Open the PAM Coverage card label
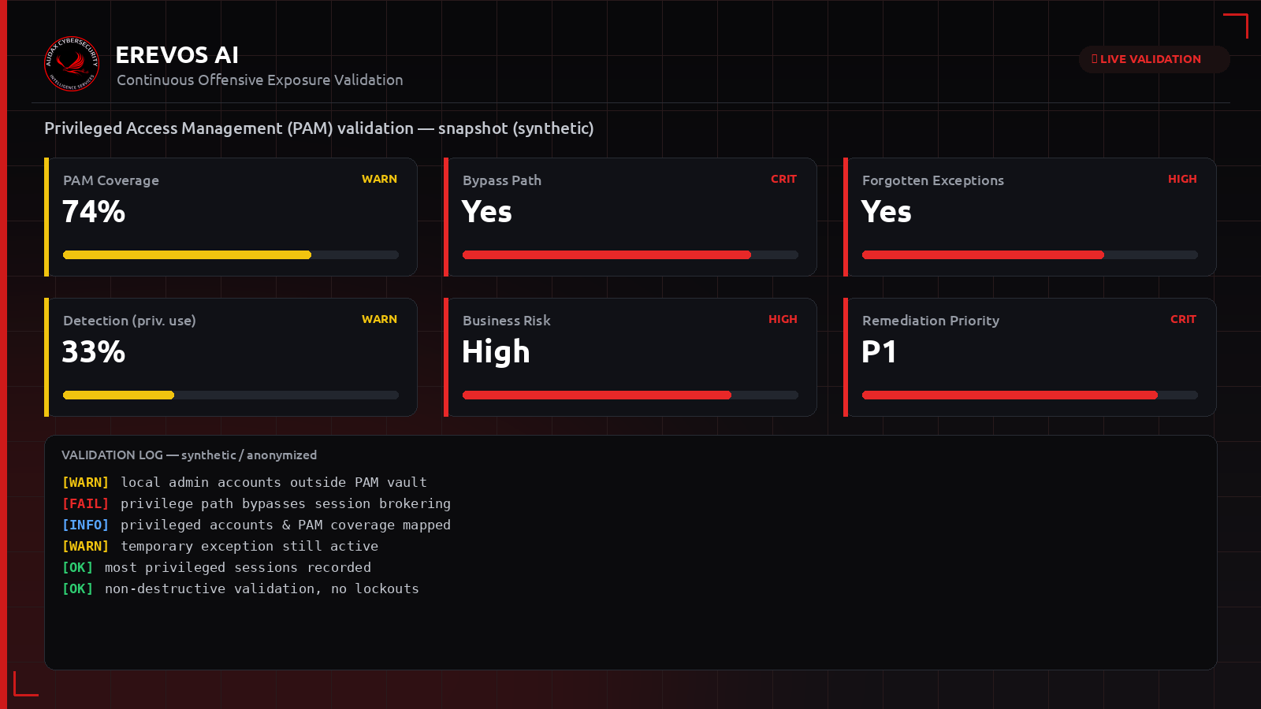Screen dimensions: 1261x709 point(111,180)
